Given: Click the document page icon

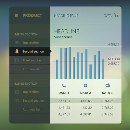Looking at the screenshot, I should pyautogui.click(x=17, y=60).
